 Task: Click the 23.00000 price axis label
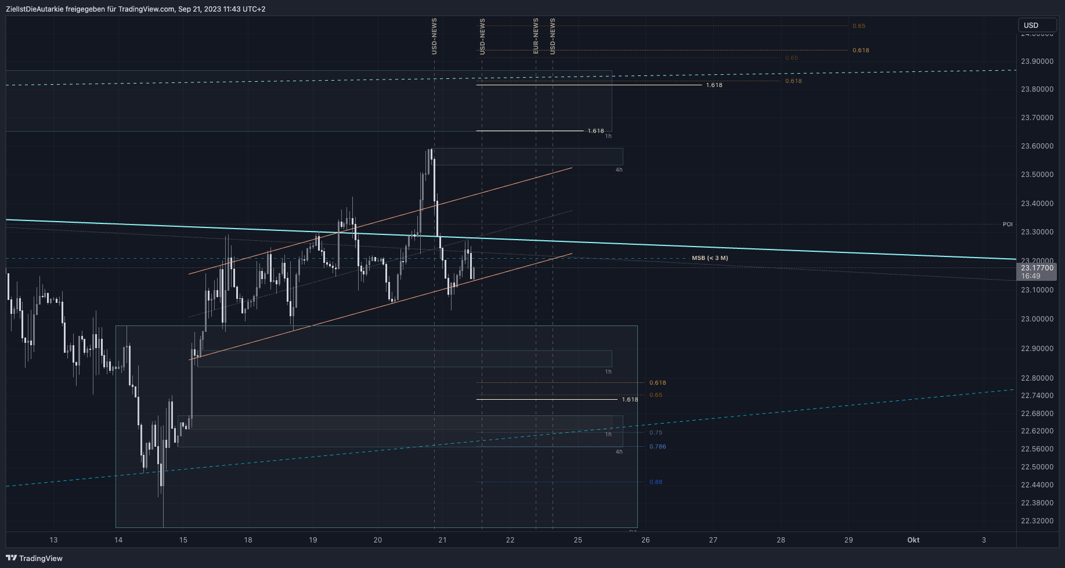pos(1037,319)
